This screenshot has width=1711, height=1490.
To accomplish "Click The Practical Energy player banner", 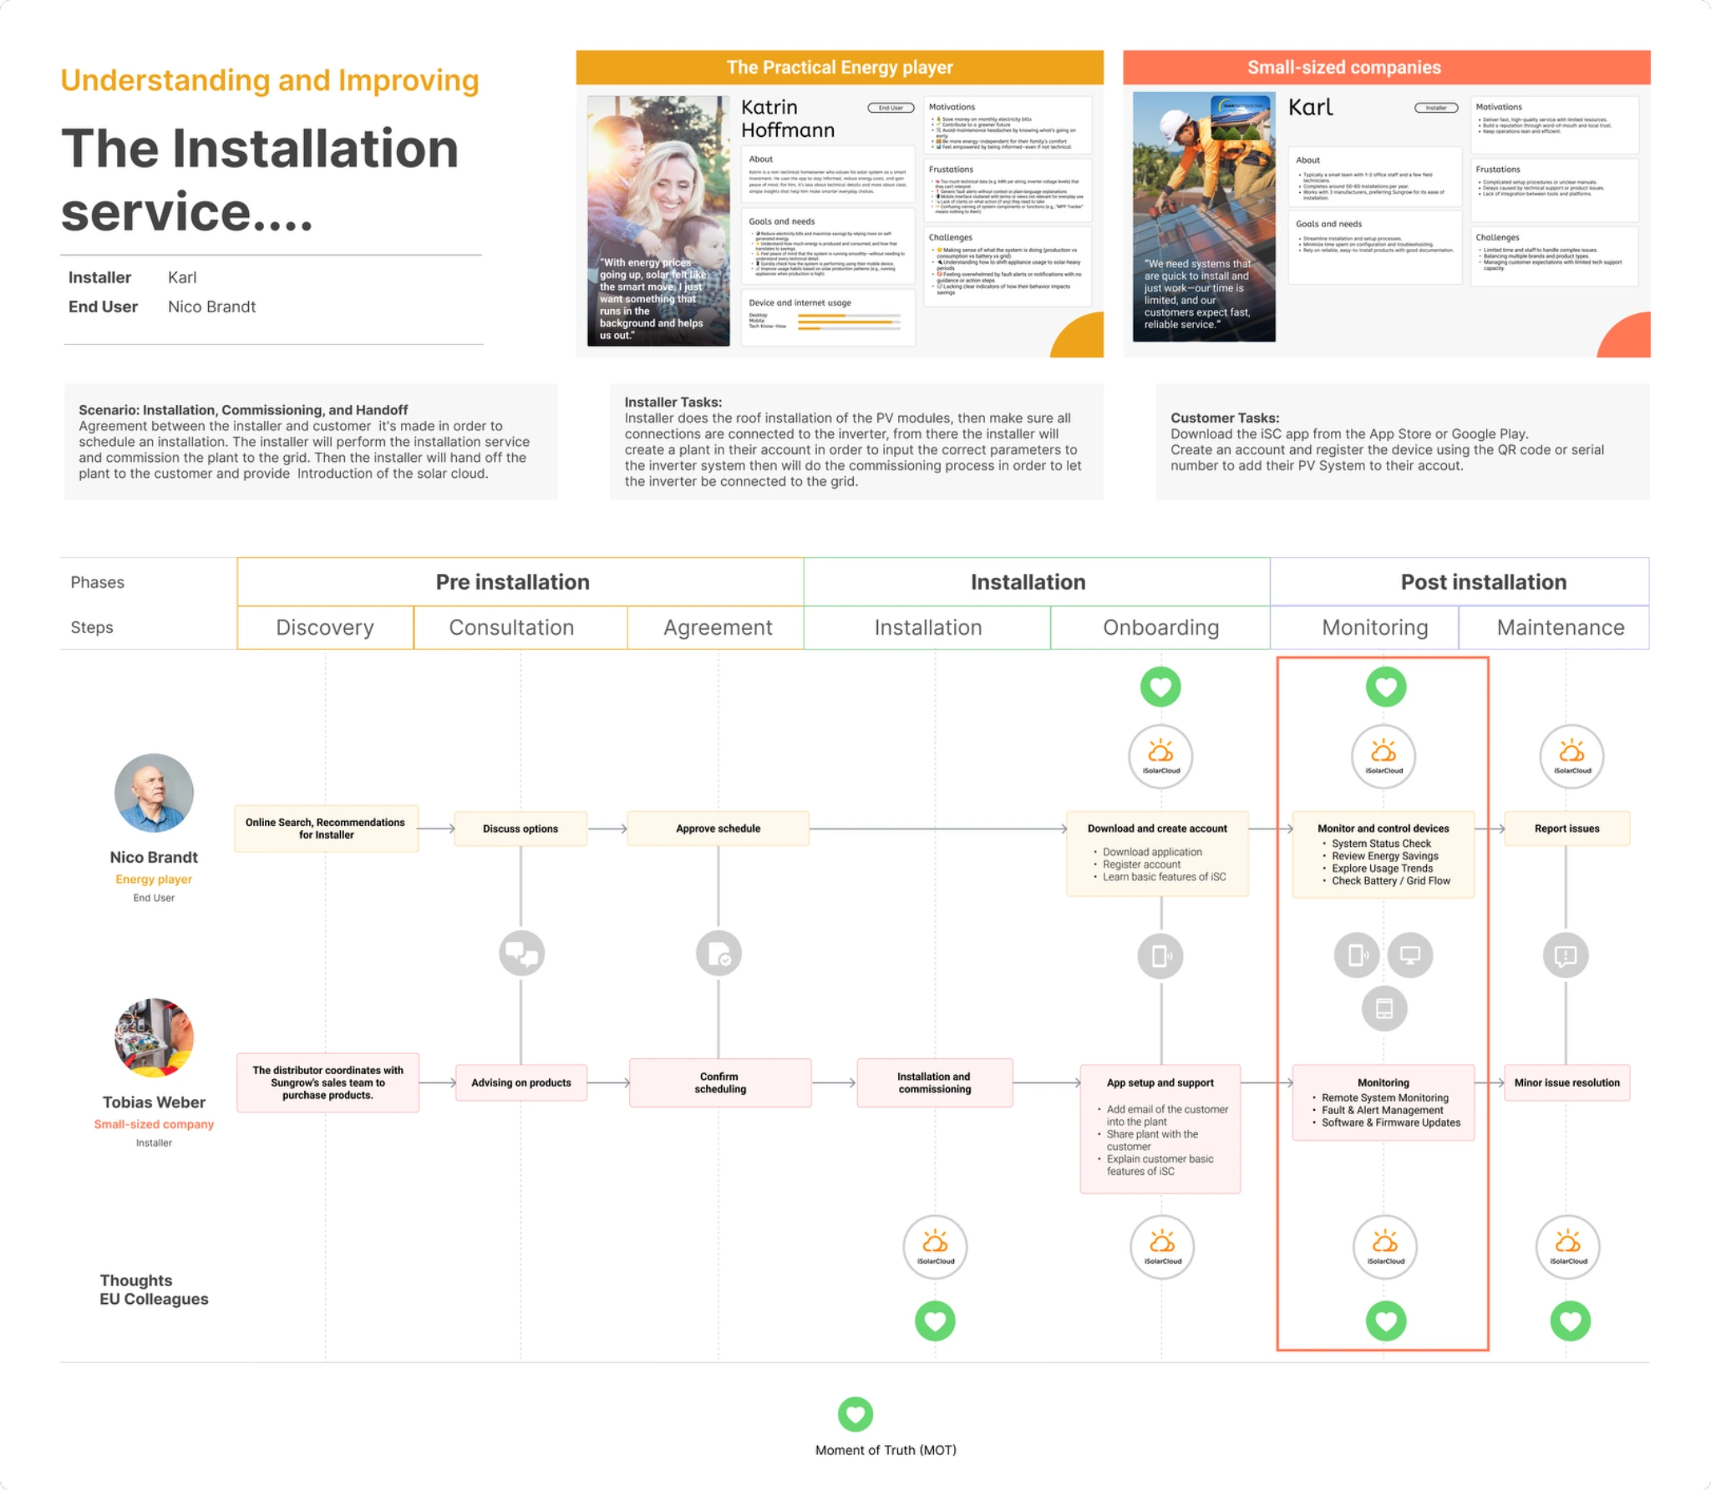I will coord(840,68).
